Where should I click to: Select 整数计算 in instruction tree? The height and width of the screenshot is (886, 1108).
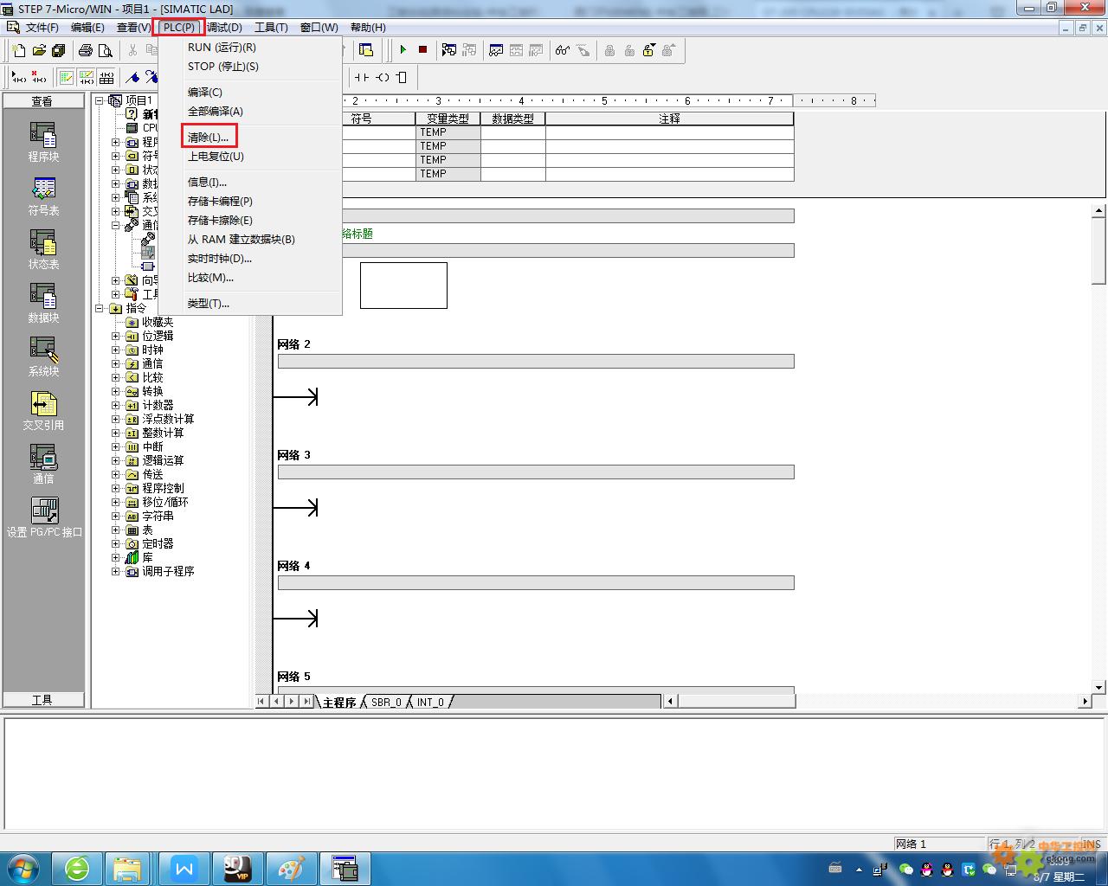coord(163,433)
